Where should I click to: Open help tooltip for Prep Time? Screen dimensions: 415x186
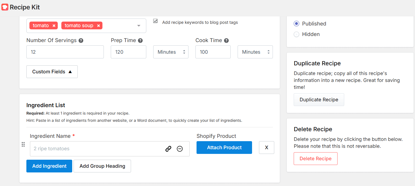pos(140,41)
